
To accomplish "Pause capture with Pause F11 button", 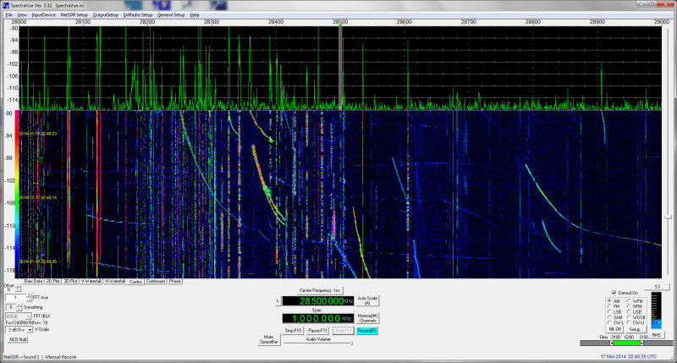I will click(318, 331).
